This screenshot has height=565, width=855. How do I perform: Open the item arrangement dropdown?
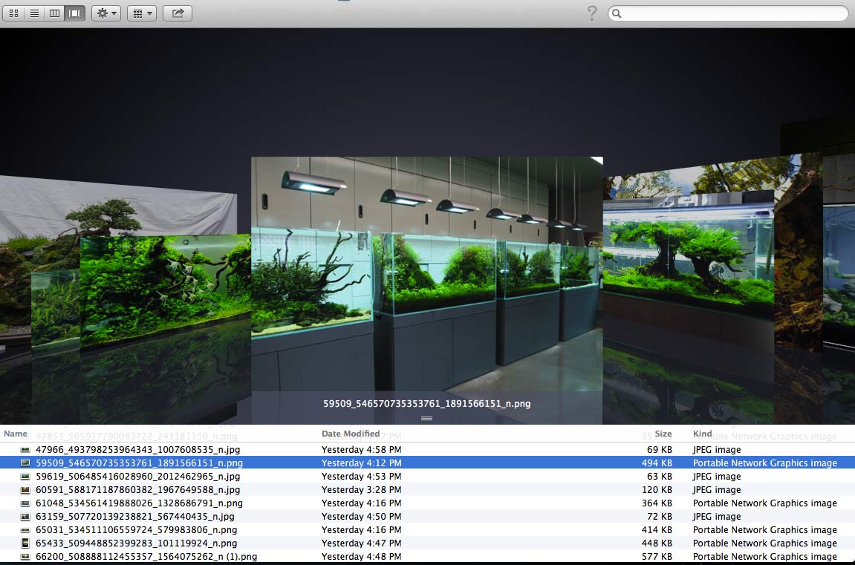(142, 13)
